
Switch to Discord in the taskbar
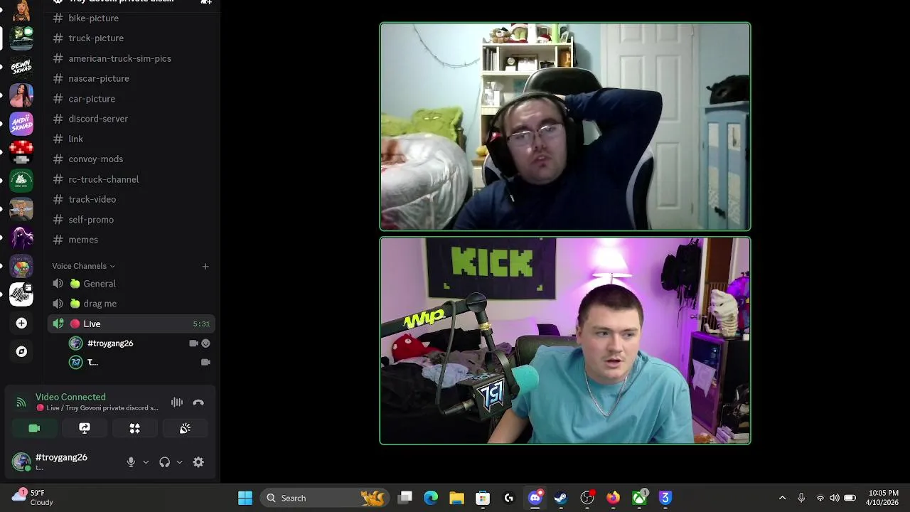click(535, 498)
